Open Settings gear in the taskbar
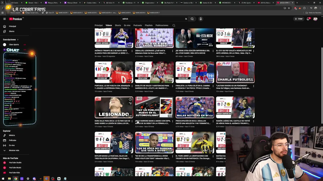This screenshot has width=323, height=181. coord(28,179)
